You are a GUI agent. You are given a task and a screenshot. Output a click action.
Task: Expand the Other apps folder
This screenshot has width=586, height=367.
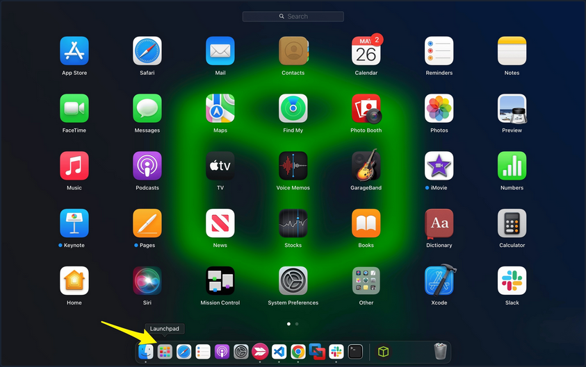click(x=366, y=280)
